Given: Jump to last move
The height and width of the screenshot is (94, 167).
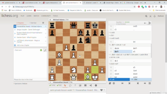Looking at the screenshot, I should (x=145, y=83).
